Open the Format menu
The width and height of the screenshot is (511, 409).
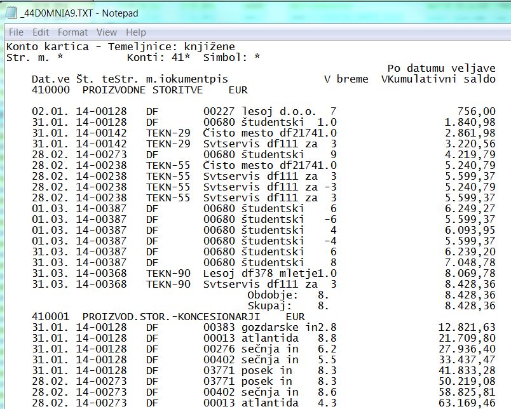coord(72,32)
